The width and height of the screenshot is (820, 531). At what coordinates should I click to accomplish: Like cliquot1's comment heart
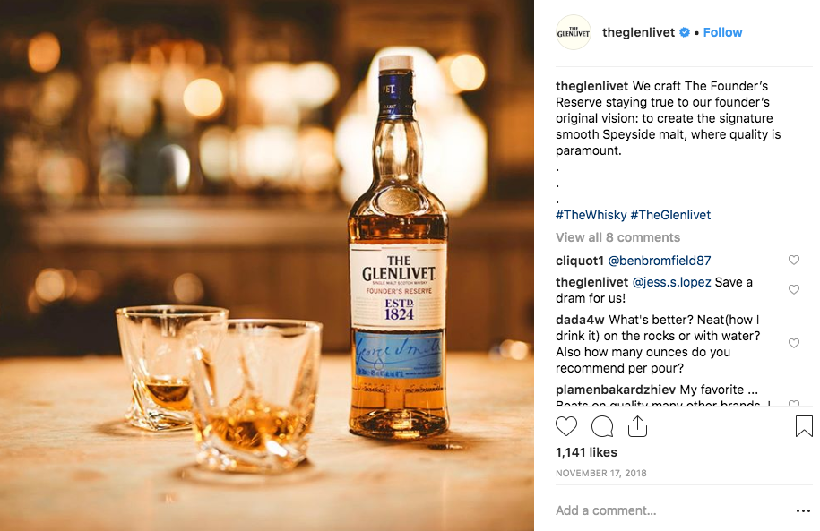point(794,260)
